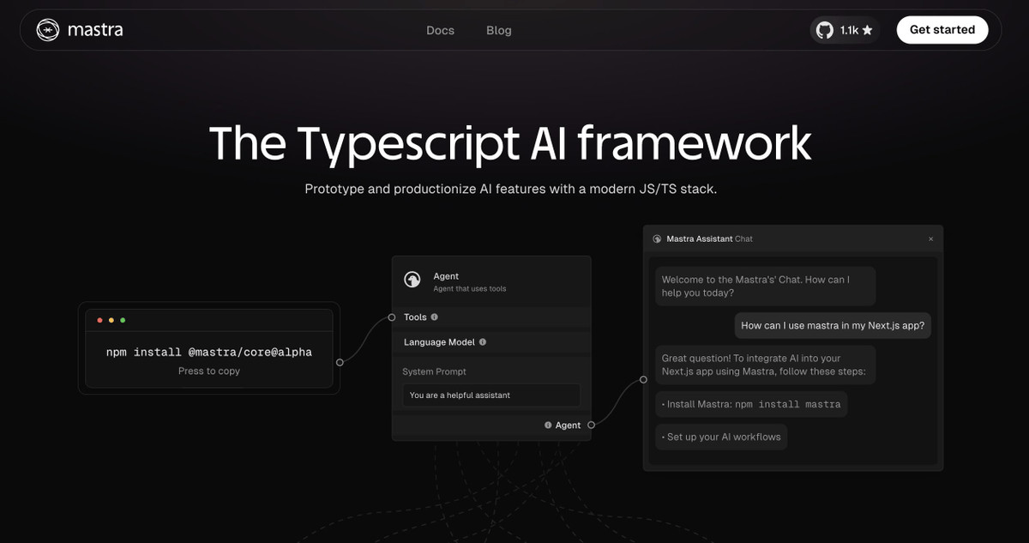Click the Language Model row label
This screenshot has height=543, width=1029.
point(439,342)
